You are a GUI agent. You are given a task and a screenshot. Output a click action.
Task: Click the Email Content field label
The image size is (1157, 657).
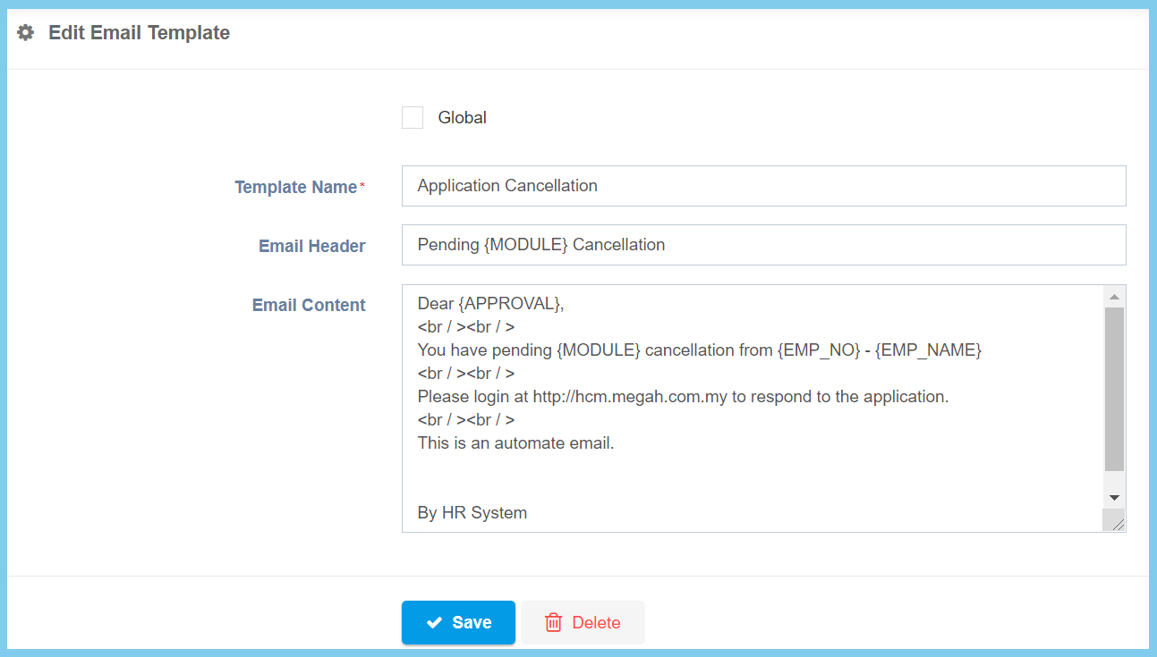click(309, 305)
